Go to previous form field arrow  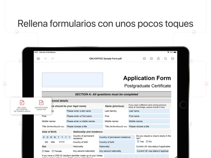(x=144, y=58)
